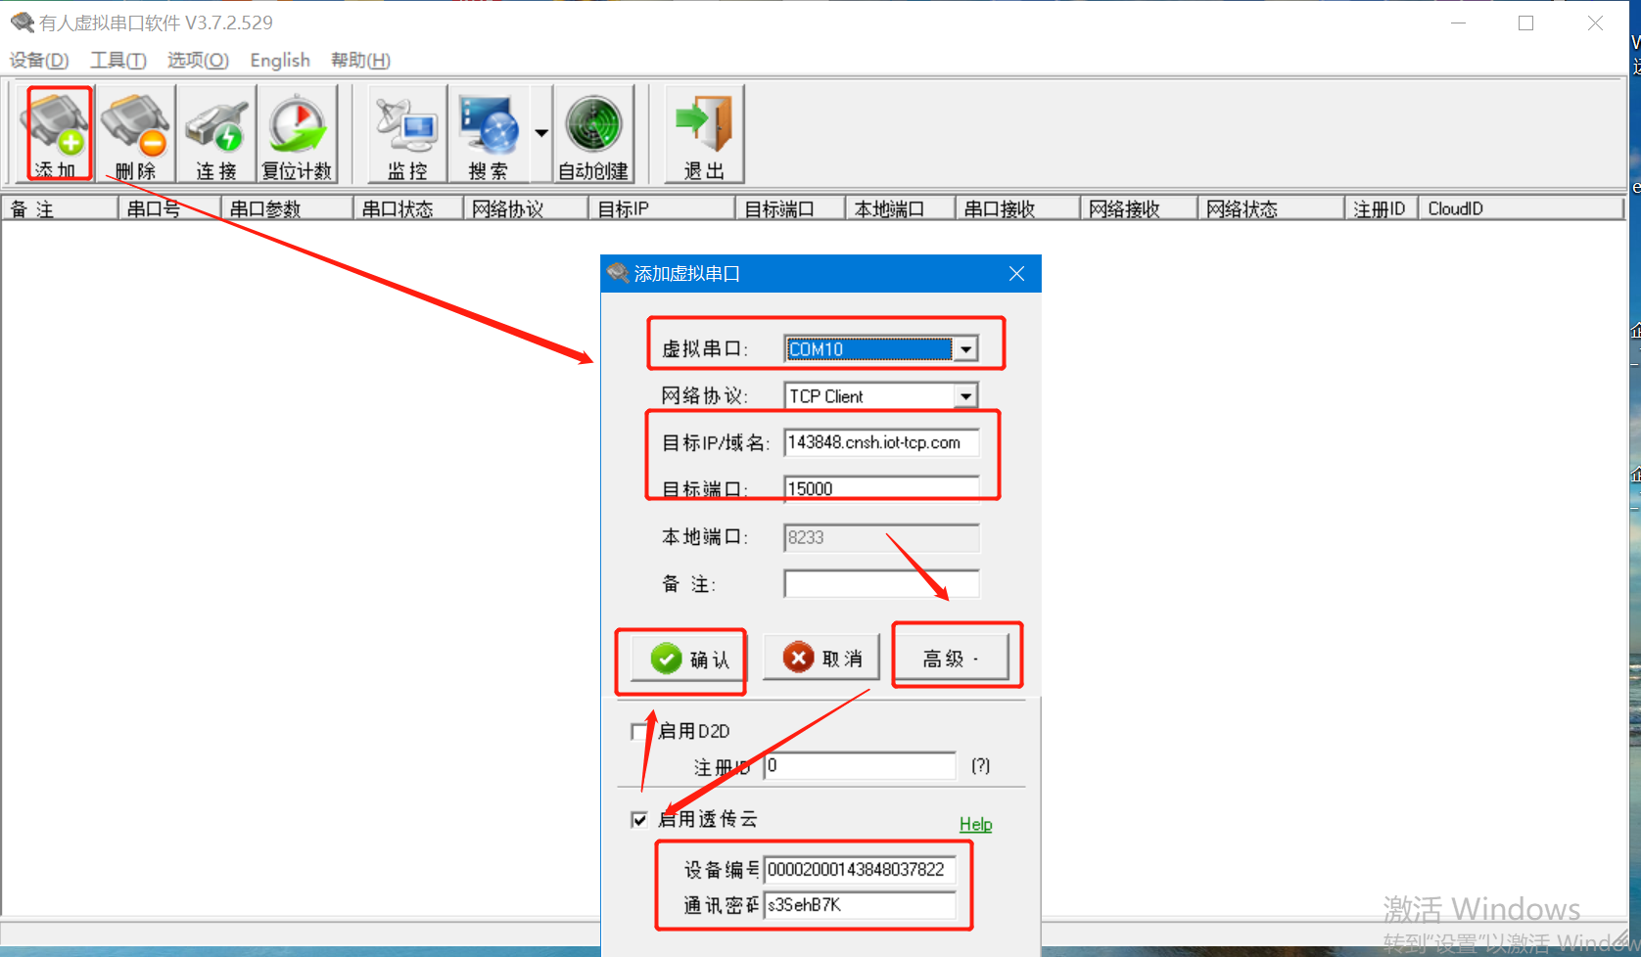
Task: Minimize the 有人虚拟串口软件 window
Action: (1458, 23)
